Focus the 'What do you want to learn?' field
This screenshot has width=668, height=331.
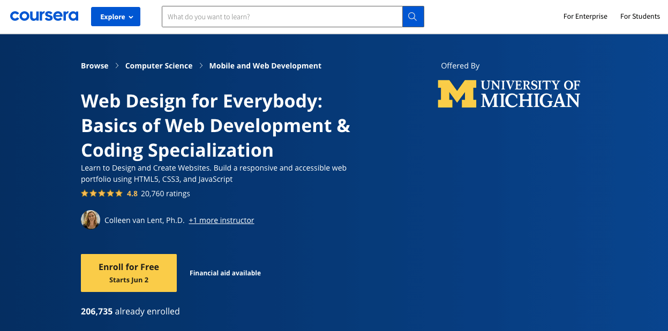click(x=282, y=17)
